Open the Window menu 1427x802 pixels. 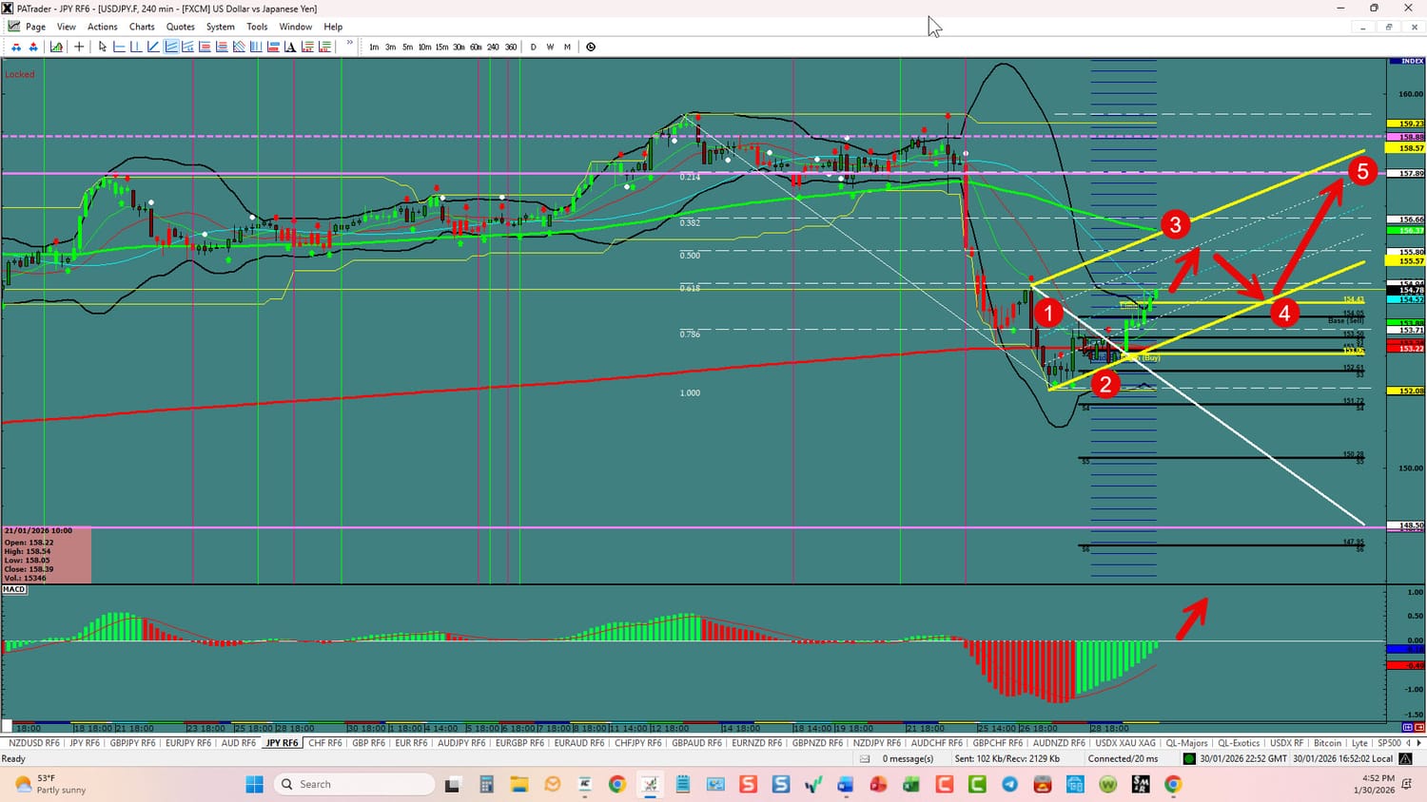(296, 27)
